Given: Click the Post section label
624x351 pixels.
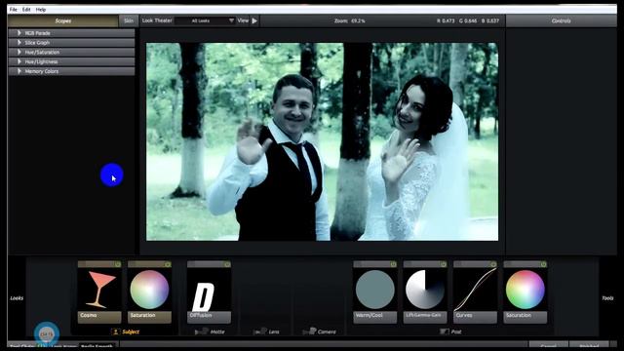Looking at the screenshot, I should tap(456, 331).
